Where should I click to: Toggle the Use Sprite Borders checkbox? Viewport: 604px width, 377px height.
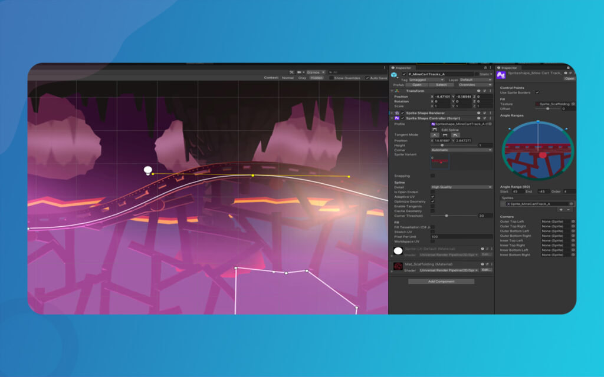point(537,92)
